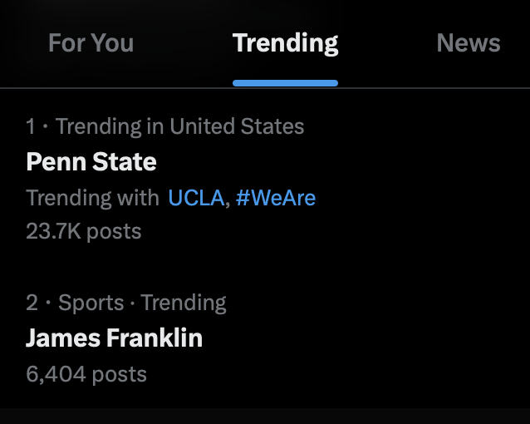Click the 'Trending with' text

coord(92,198)
